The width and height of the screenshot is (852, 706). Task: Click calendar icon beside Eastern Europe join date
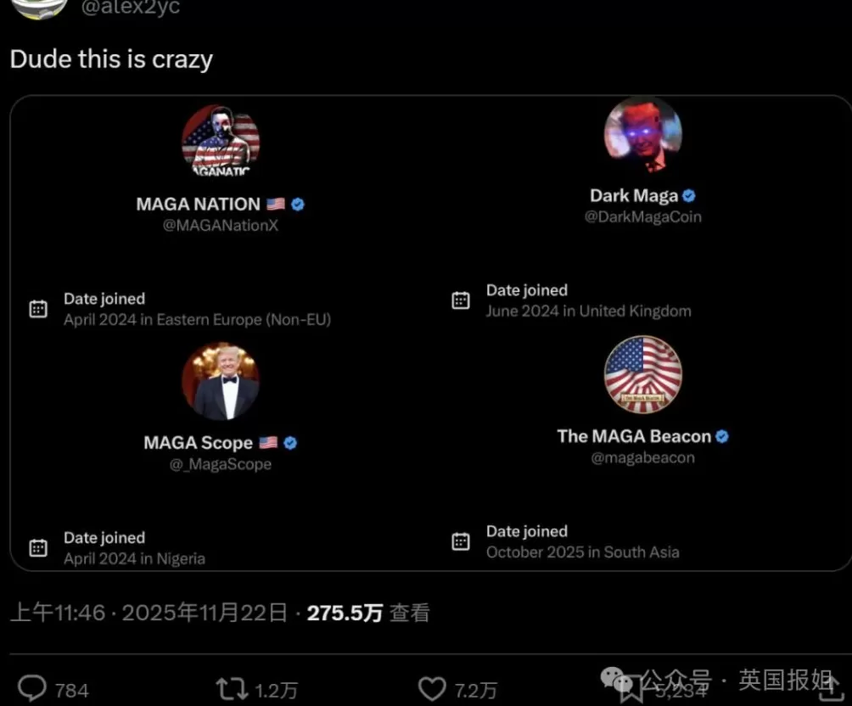(x=38, y=309)
